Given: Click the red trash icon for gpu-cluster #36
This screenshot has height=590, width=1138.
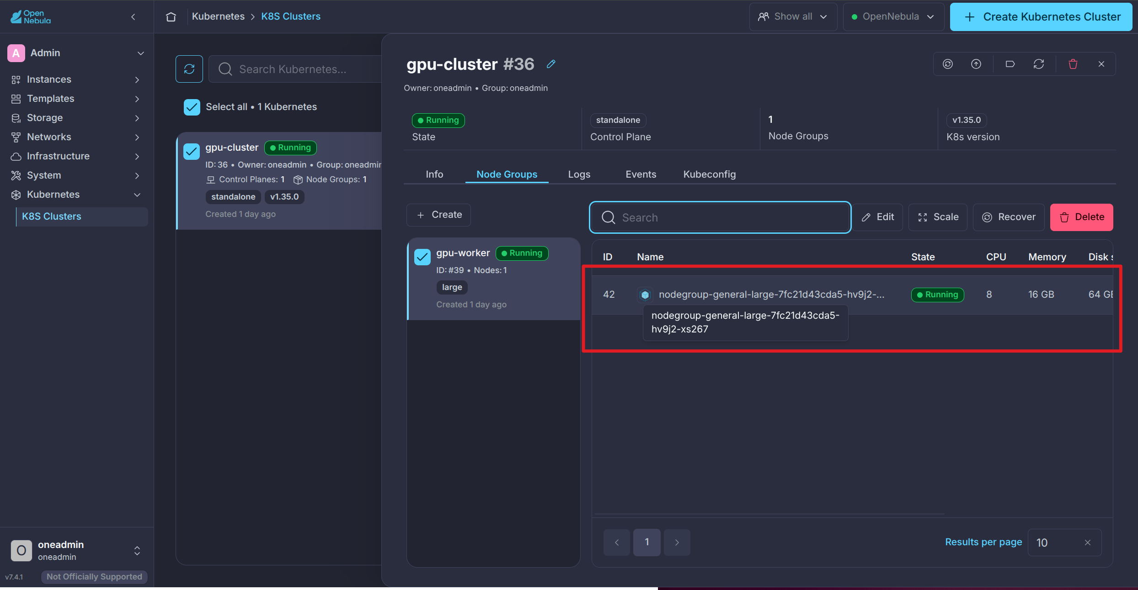Looking at the screenshot, I should pyautogui.click(x=1073, y=64).
